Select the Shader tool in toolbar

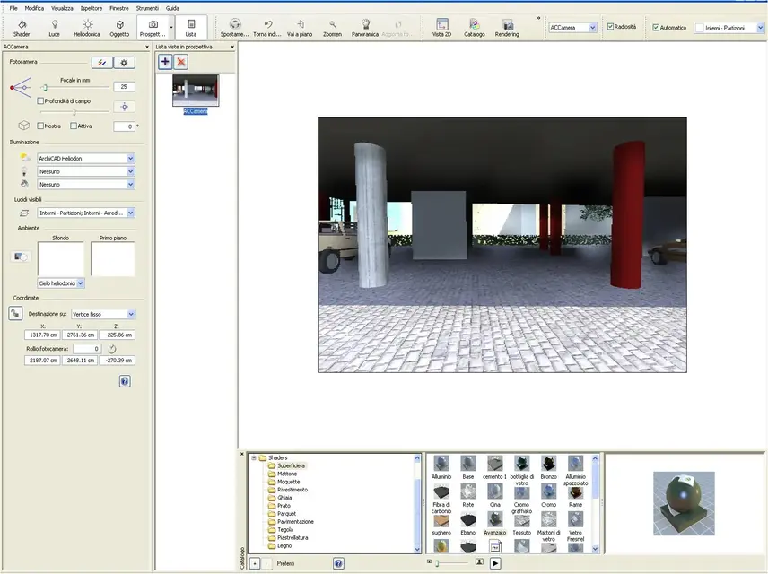[22, 27]
